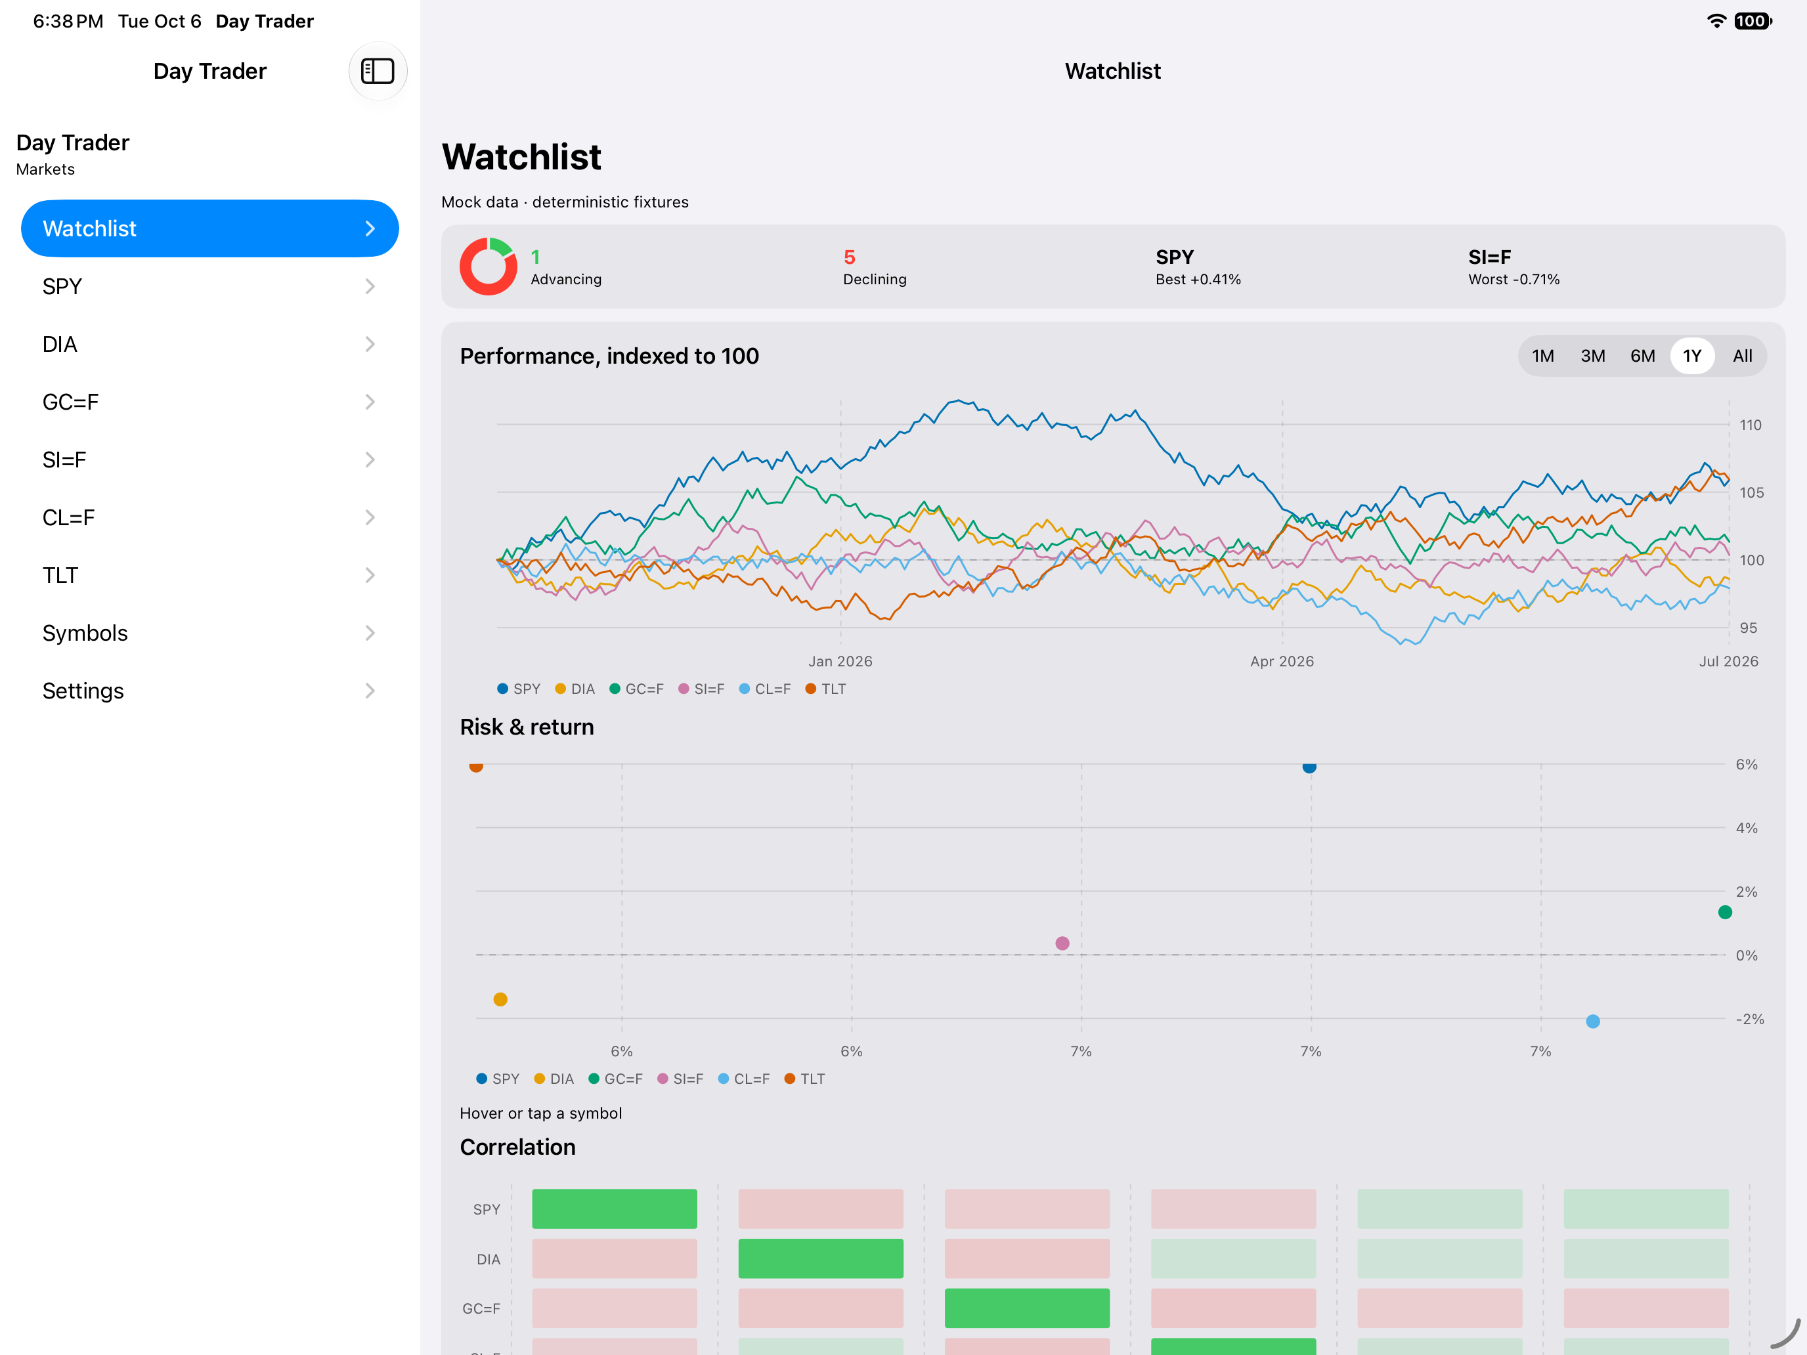
Task: Click the 'SPY Best +0.41%' stat
Action: point(1198,267)
